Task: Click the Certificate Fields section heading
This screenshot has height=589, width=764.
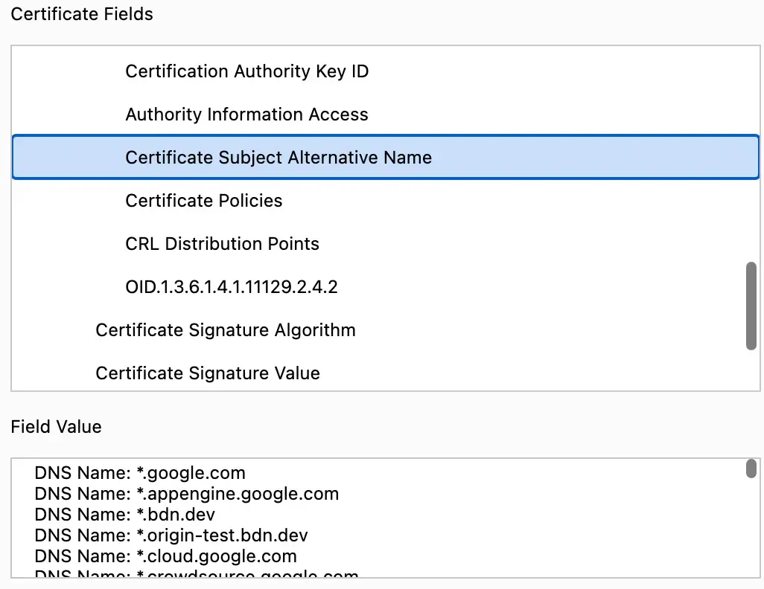Action: 81,13
